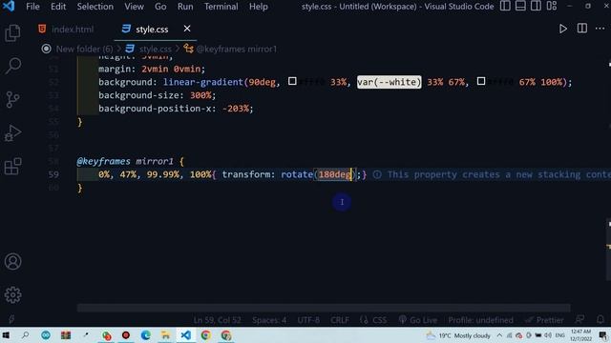This screenshot has height=343, width=611.
Task: Click Ln 59, Col 52 status item
Action: (x=217, y=320)
